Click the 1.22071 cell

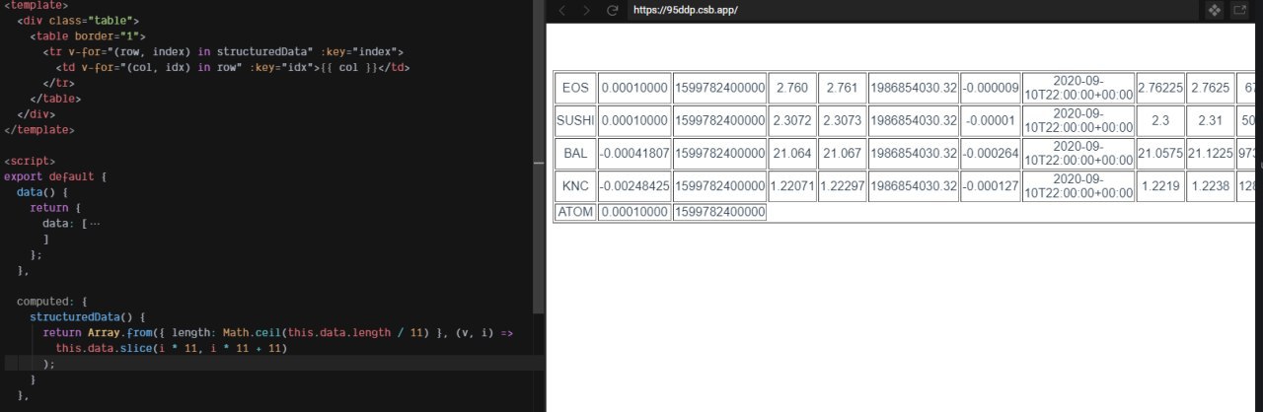pos(792,186)
